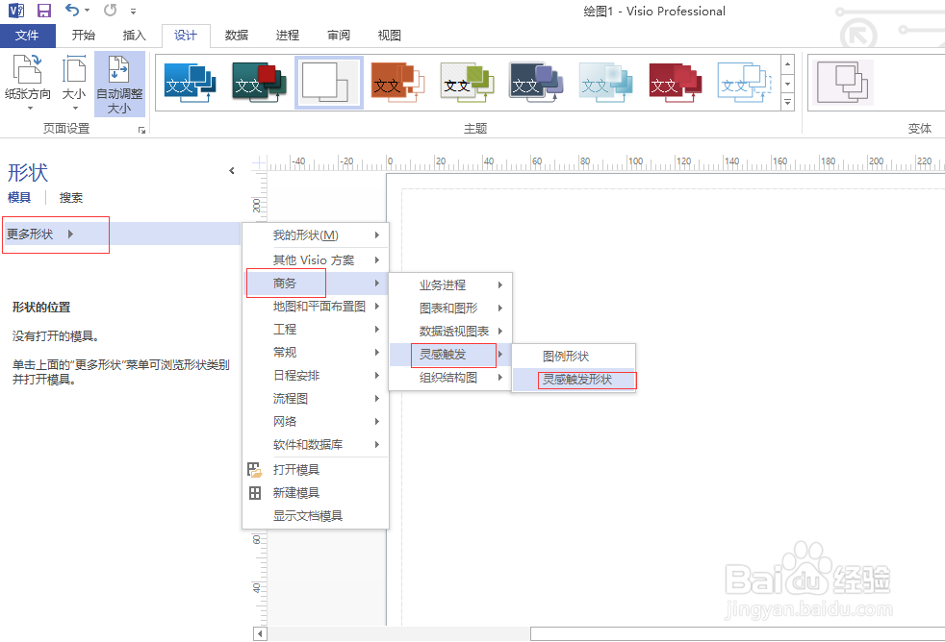Collapse the 形状 shapes pane arrow

(232, 171)
